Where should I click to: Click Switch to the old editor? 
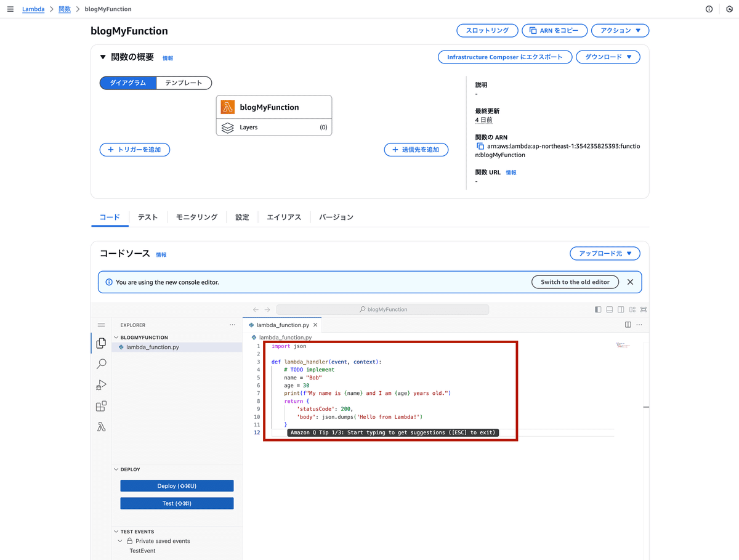point(575,282)
